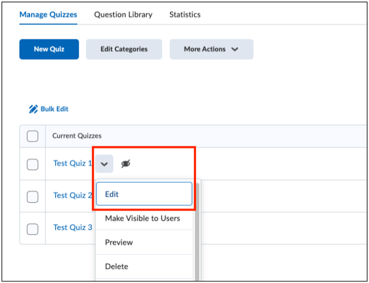Choose Preview in the dropdown menu
This screenshot has height=283, width=369.
(x=144, y=243)
